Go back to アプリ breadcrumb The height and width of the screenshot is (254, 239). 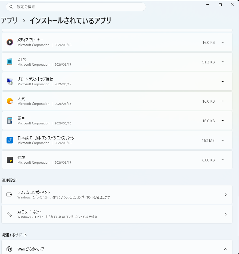(9, 21)
